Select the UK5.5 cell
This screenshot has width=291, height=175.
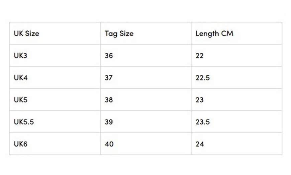pos(24,122)
